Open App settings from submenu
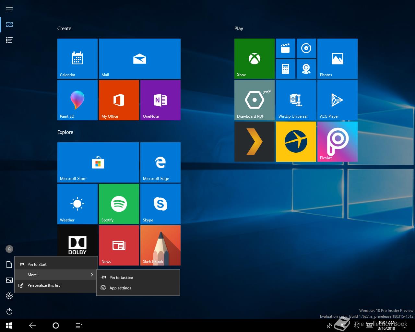The height and width of the screenshot is (332, 415). tap(138, 288)
